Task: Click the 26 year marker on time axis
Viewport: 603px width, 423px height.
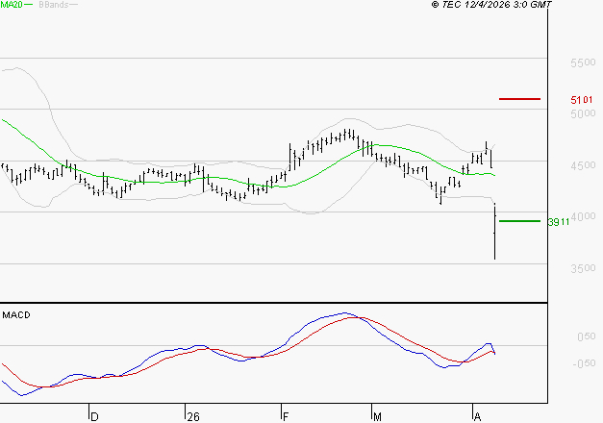Action: click(x=193, y=417)
